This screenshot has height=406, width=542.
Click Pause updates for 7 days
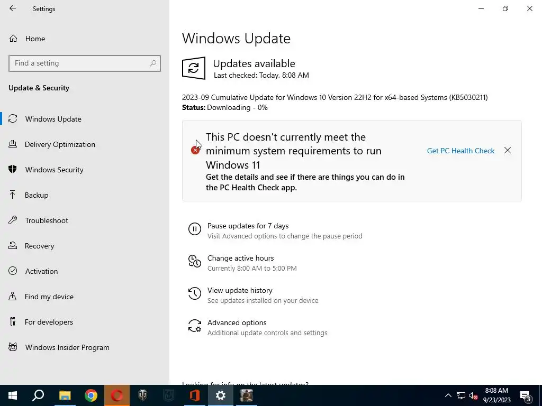(248, 226)
